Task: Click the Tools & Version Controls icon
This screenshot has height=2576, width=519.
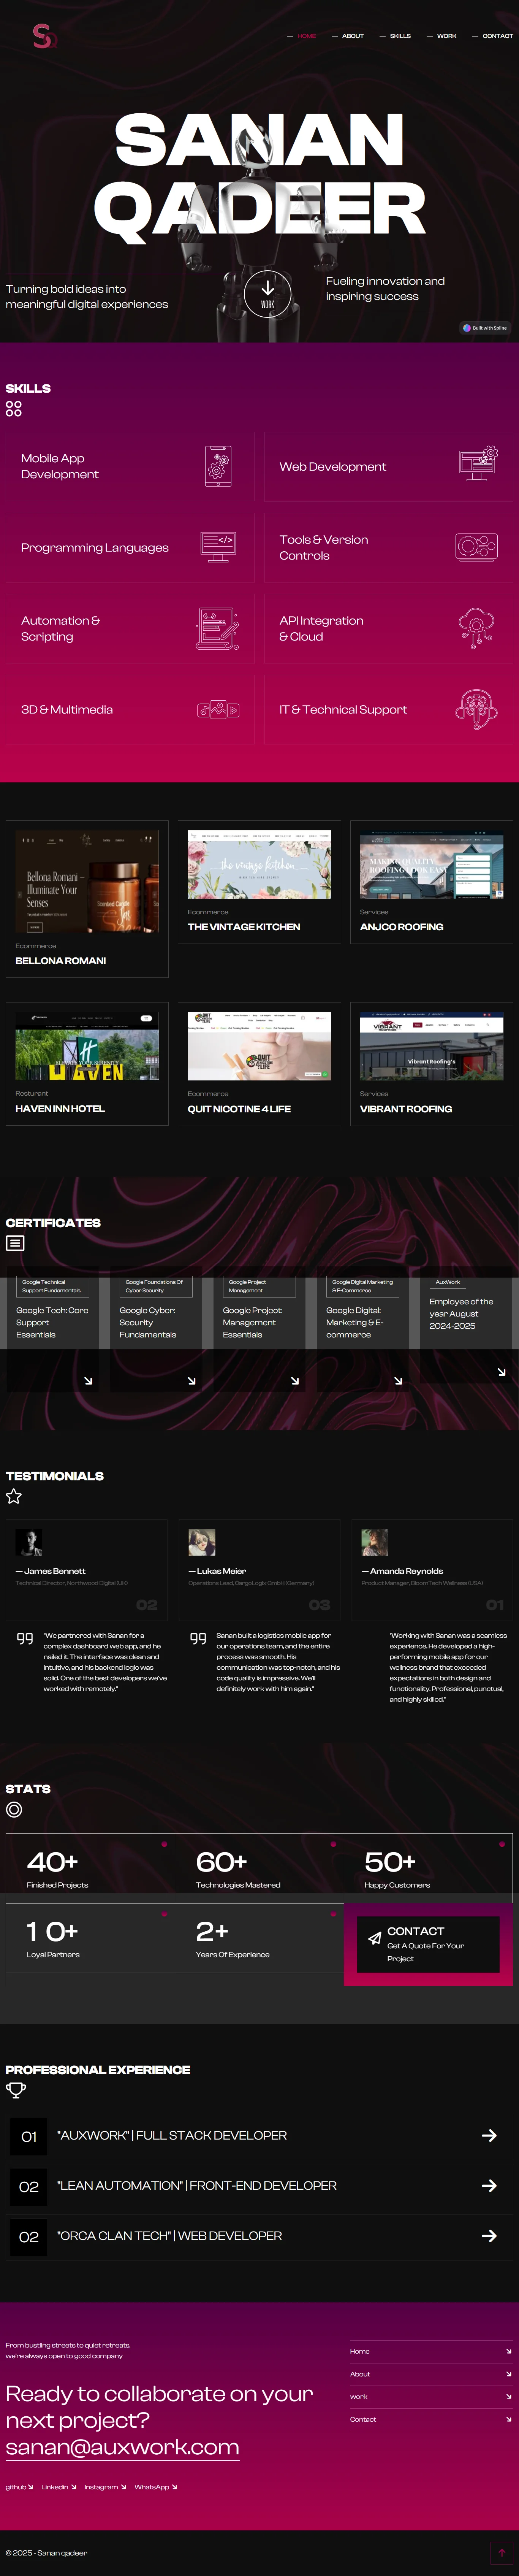Action: [x=477, y=547]
